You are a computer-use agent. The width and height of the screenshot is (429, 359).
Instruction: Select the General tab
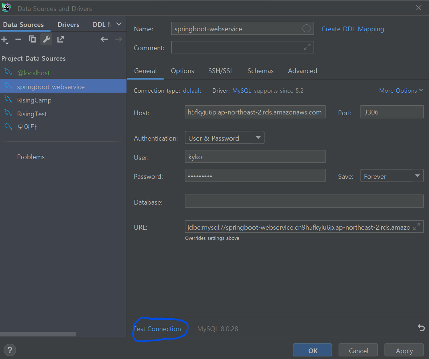(145, 71)
